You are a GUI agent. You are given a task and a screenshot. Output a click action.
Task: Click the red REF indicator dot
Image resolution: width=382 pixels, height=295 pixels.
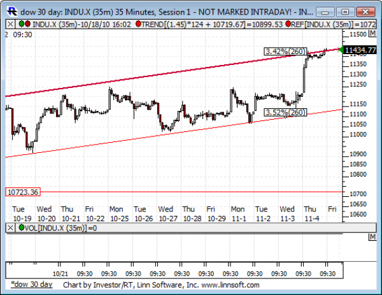[x=288, y=24]
